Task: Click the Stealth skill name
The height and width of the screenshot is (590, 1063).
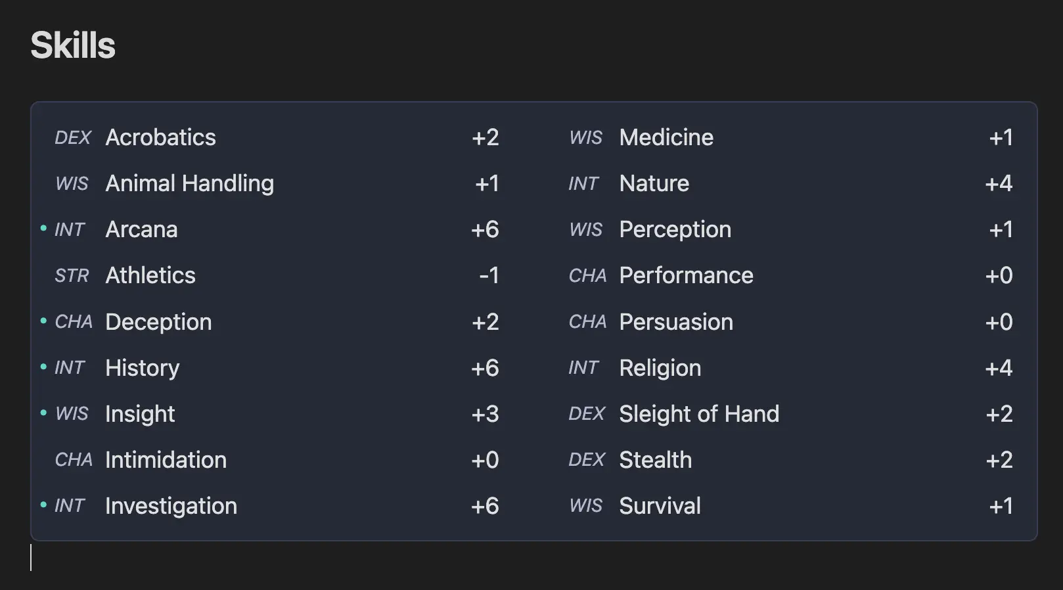Action: click(656, 460)
